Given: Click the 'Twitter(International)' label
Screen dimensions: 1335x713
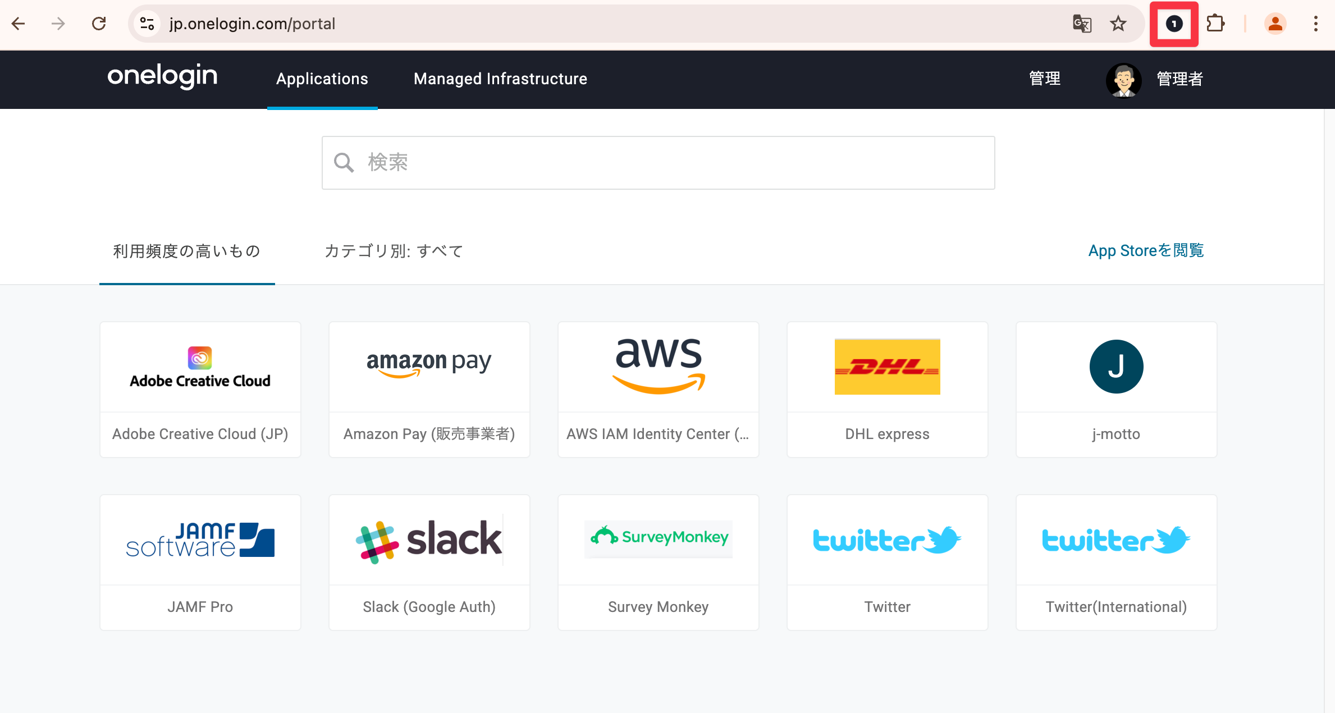Looking at the screenshot, I should coord(1117,607).
